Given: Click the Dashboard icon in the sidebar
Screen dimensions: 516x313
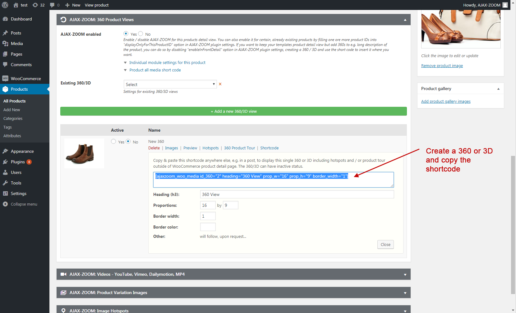Looking at the screenshot, I should [5, 19].
